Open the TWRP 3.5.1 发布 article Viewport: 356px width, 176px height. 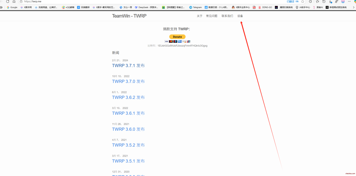128,161
